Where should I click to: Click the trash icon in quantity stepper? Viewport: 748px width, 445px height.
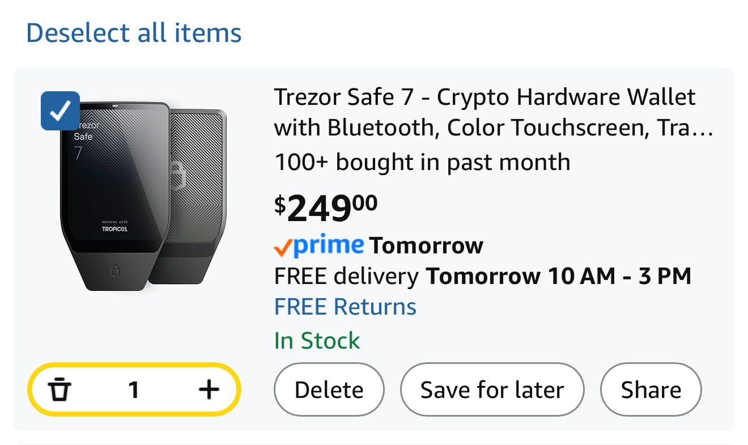tap(59, 390)
